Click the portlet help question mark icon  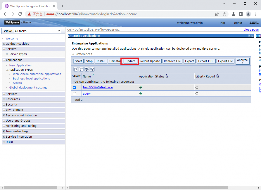(249, 36)
